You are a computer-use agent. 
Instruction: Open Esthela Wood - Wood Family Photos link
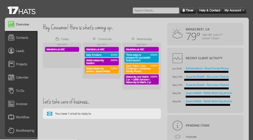click(207, 68)
